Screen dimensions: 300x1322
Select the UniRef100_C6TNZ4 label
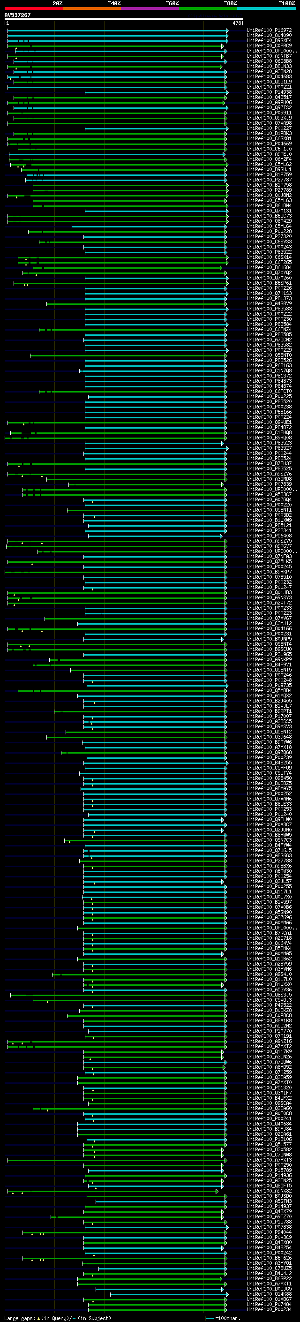[269, 330]
